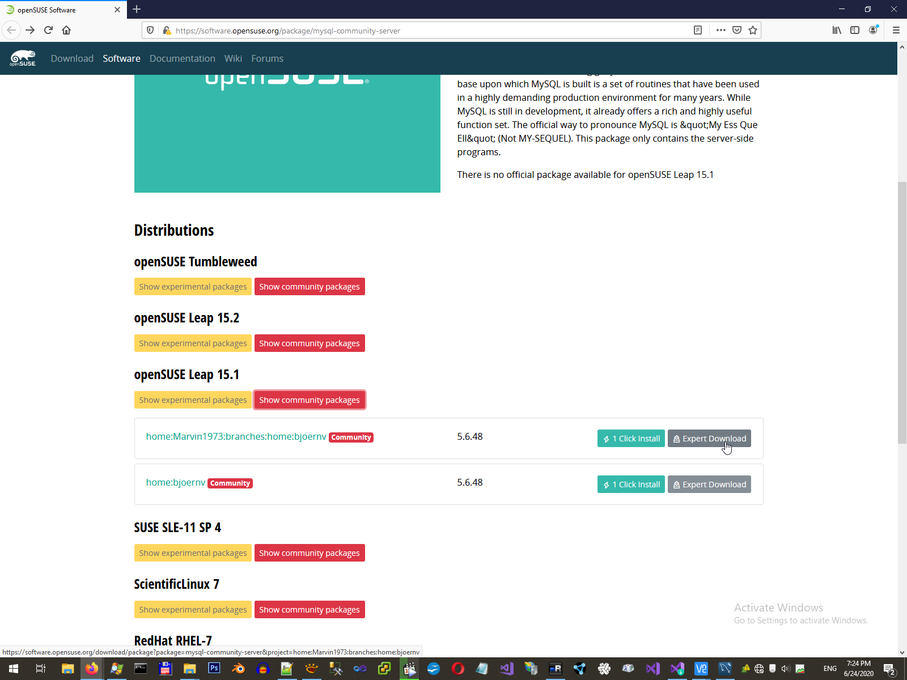The height and width of the screenshot is (680, 907).
Task: Open home:Marvin1973:branches:home:bjoernv repository link
Action: [x=236, y=436]
